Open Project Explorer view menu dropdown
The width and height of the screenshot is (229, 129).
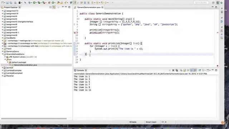[x=63, y=7]
